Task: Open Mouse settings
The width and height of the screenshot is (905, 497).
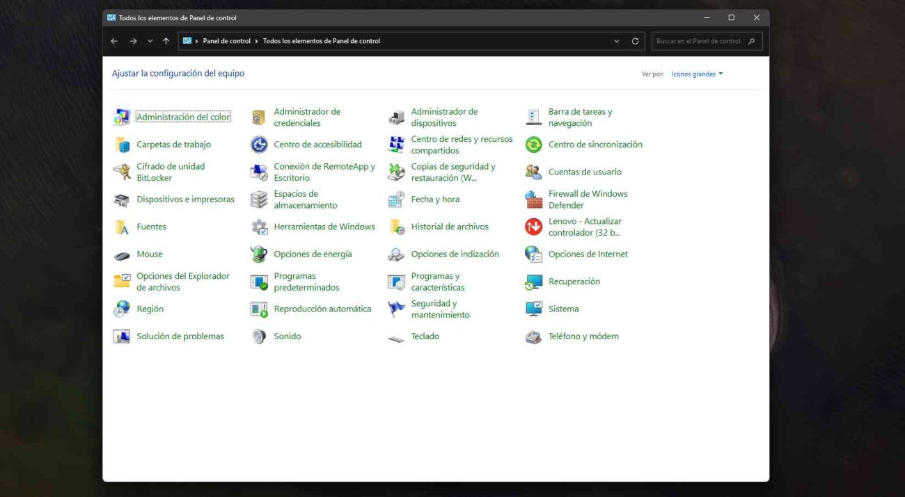Action: coord(149,254)
